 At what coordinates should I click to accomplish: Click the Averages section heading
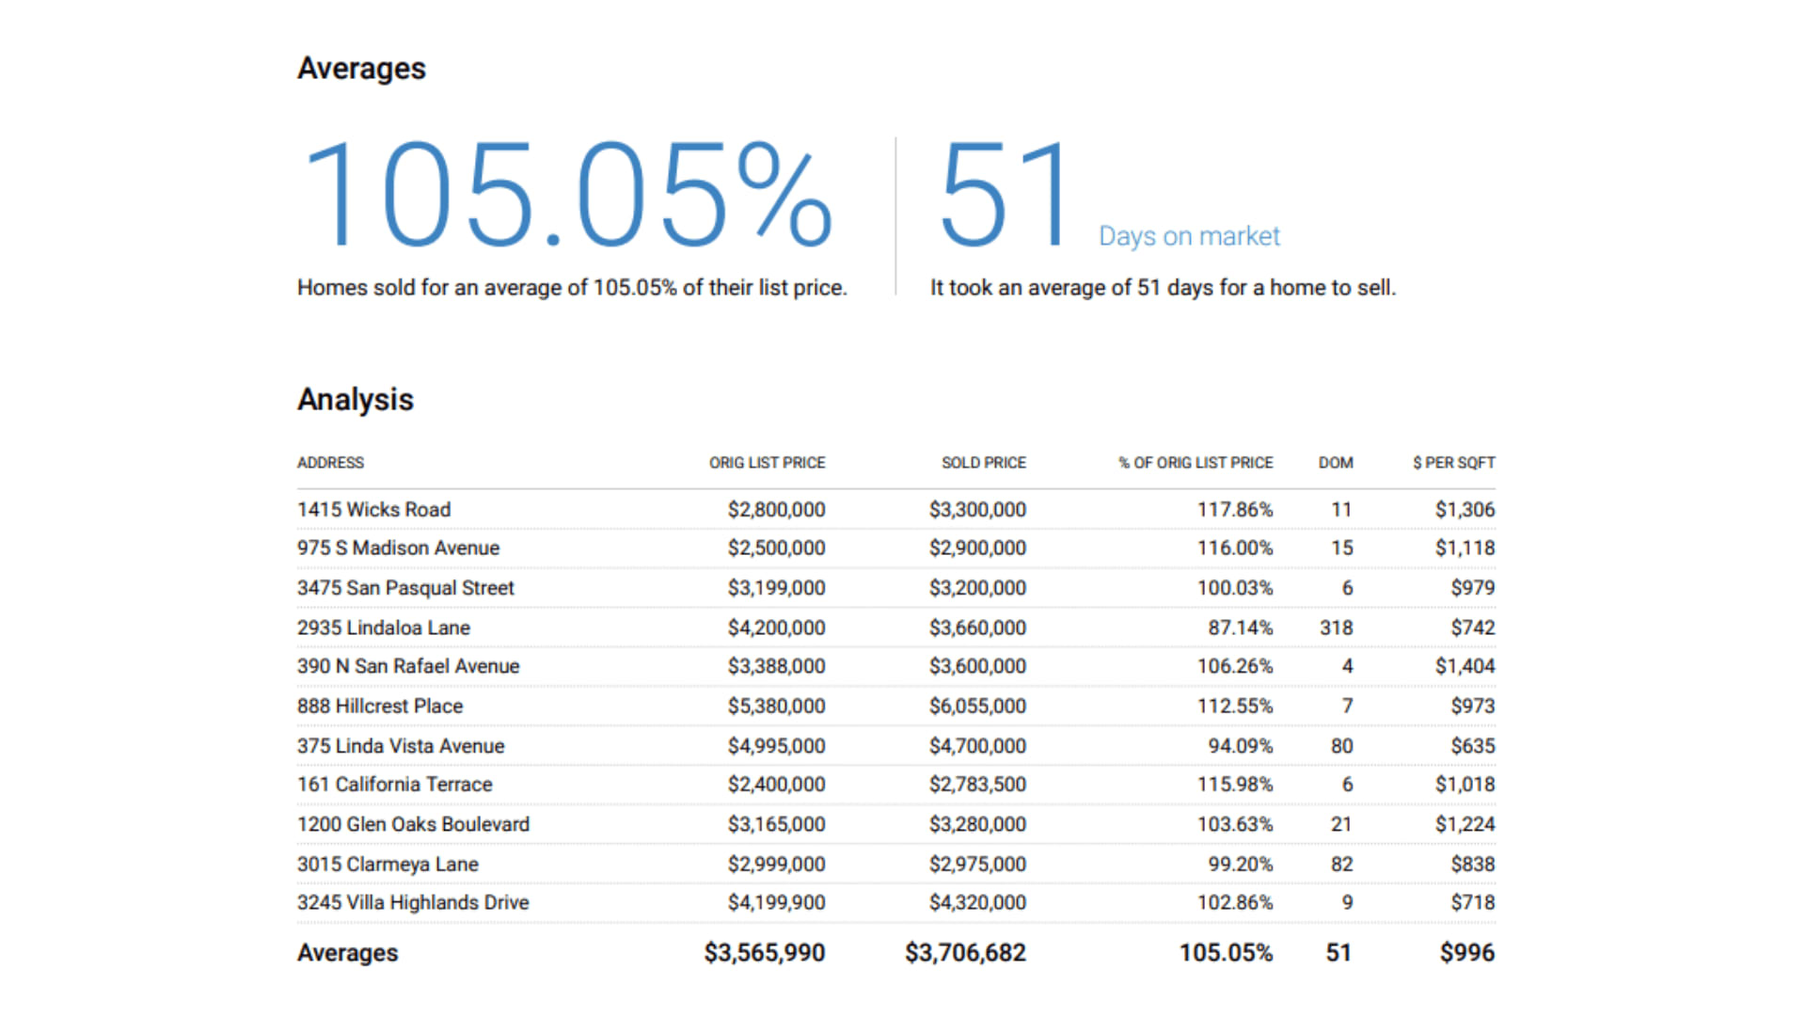coord(361,69)
